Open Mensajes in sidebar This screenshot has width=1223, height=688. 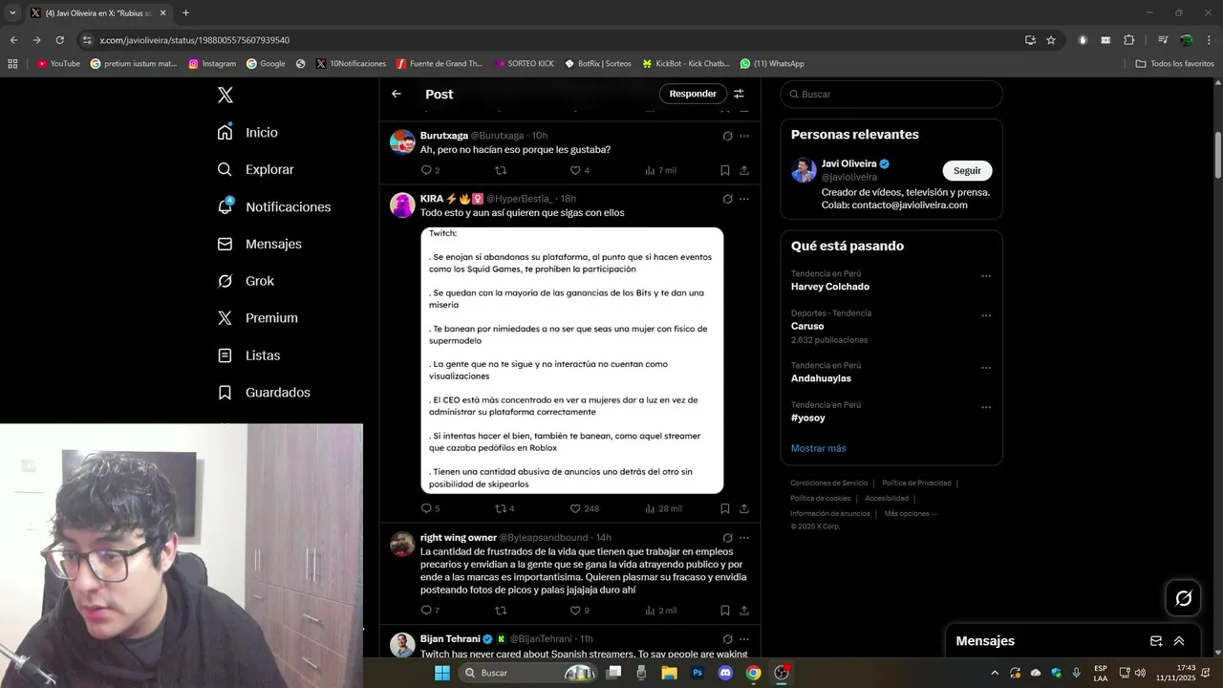click(259, 244)
